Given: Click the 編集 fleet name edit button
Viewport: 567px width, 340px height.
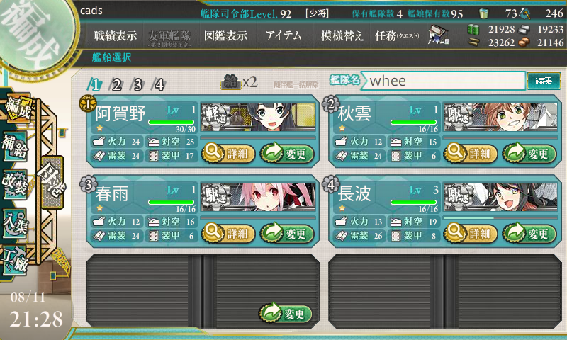Looking at the screenshot, I should [x=544, y=80].
